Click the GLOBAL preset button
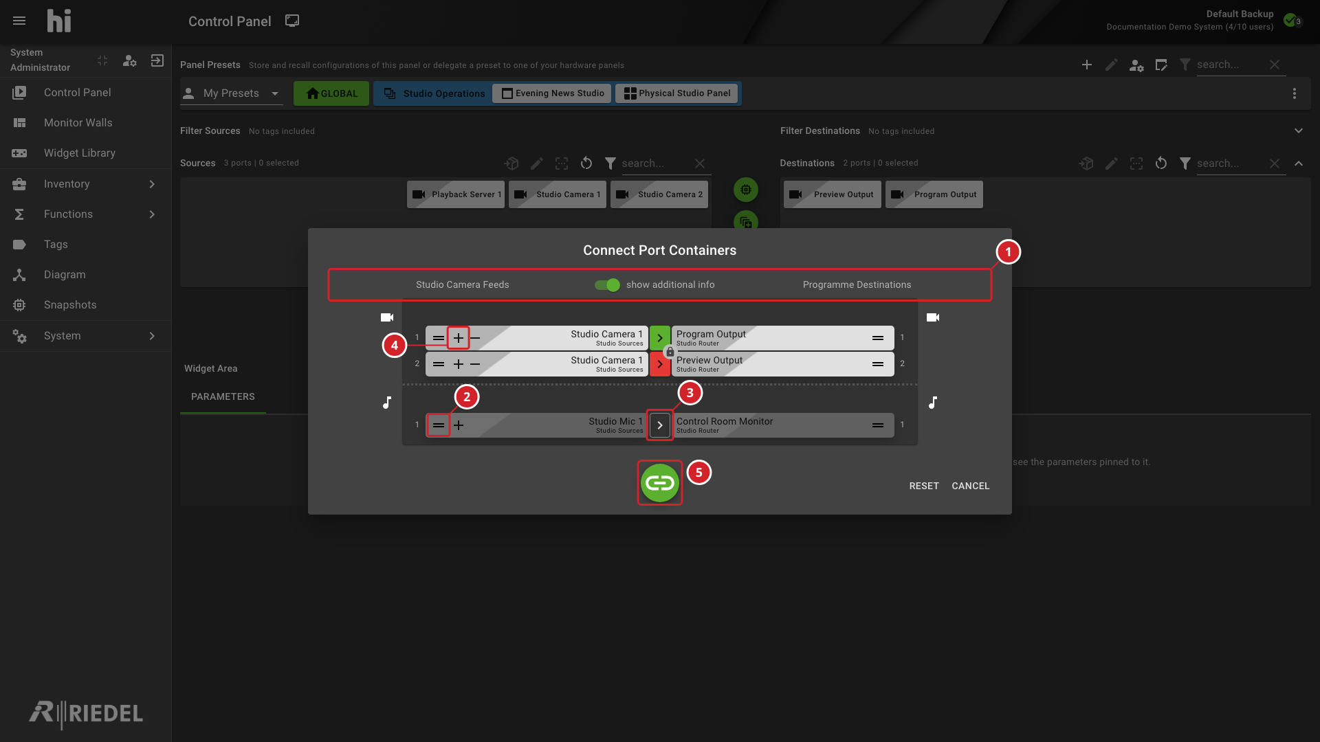Viewport: 1320px width, 742px height. 331,93
